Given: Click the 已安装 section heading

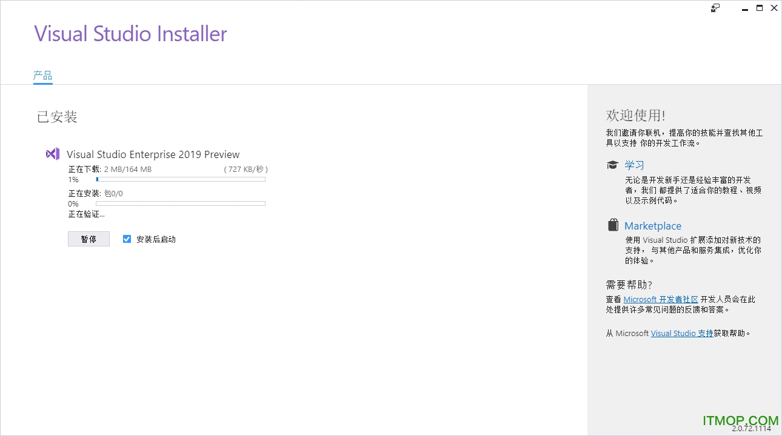Looking at the screenshot, I should click(57, 117).
